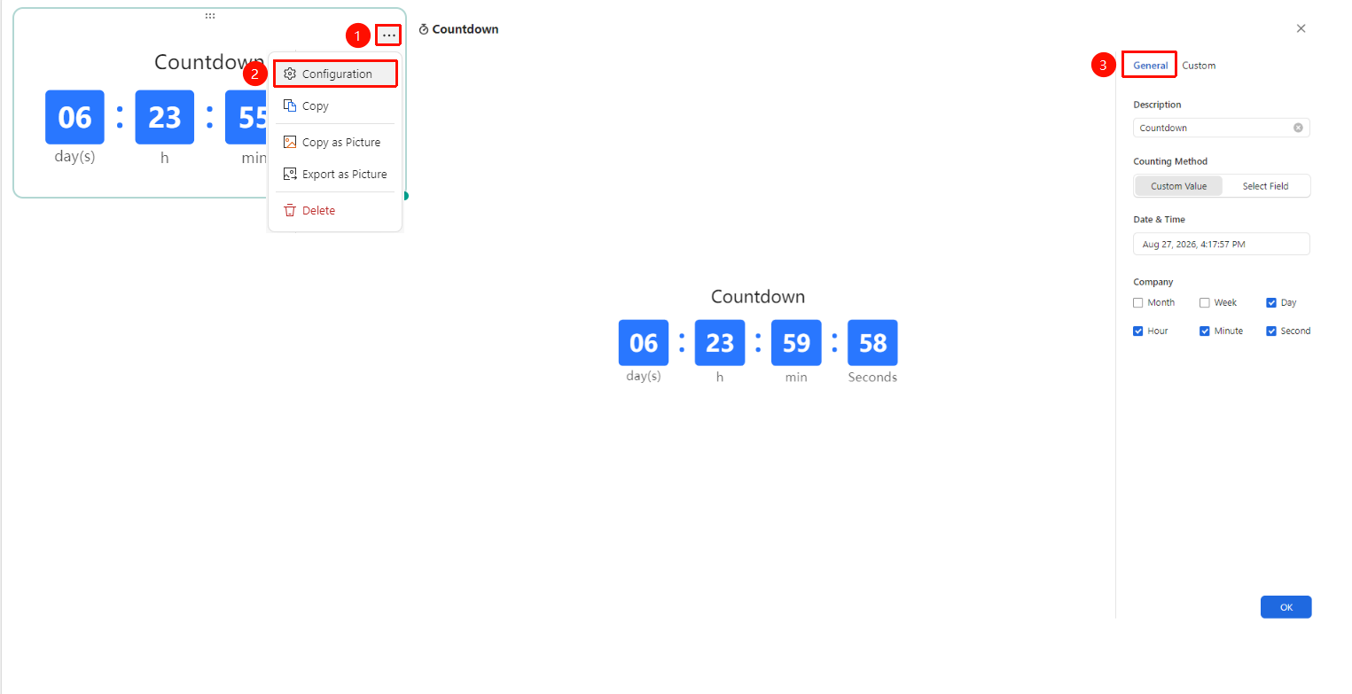
Task: Uncheck the Hour checkbox
Action: pyautogui.click(x=1138, y=331)
